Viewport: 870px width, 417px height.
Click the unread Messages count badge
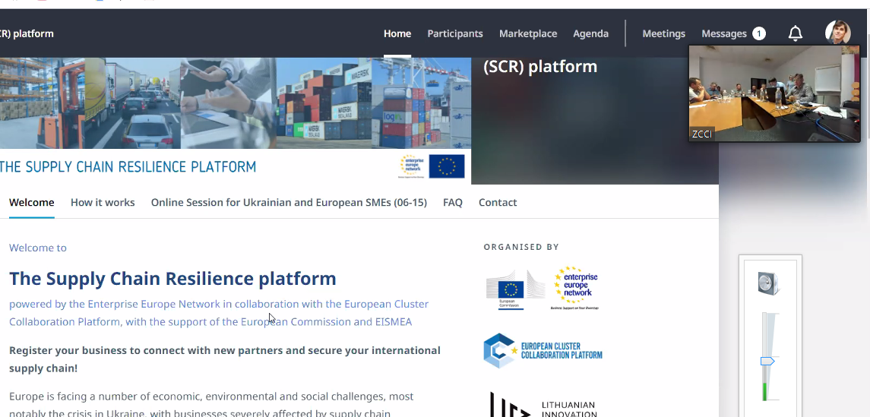759,34
